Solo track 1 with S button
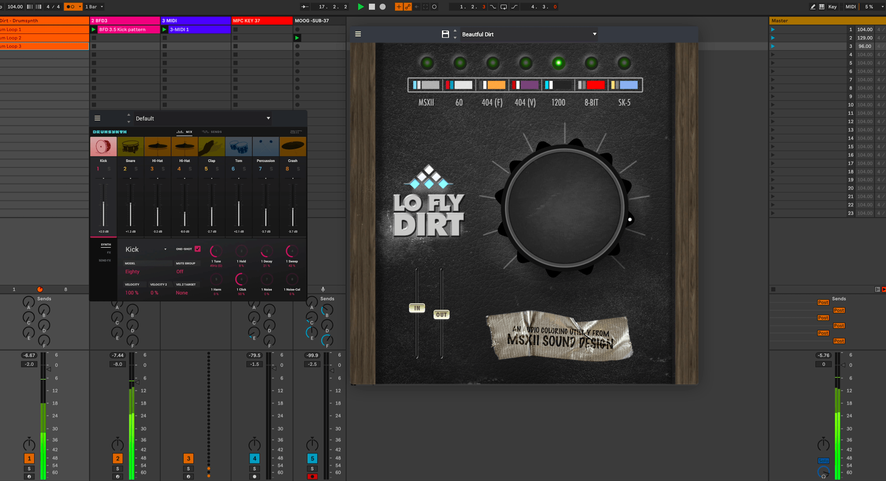The image size is (886, 481). pyautogui.click(x=29, y=468)
